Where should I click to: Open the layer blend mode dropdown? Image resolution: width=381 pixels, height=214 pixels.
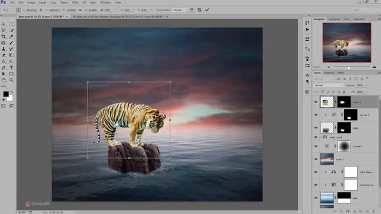tap(329, 86)
